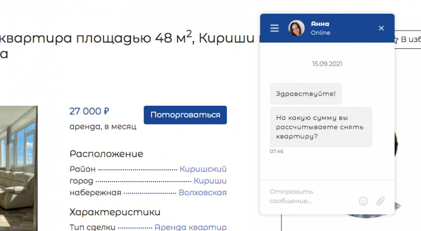Open the Кириши city link

coord(210,181)
